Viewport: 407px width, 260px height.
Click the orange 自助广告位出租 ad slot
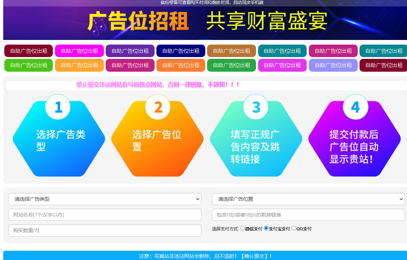pyautogui.click(x=231, y=51)
